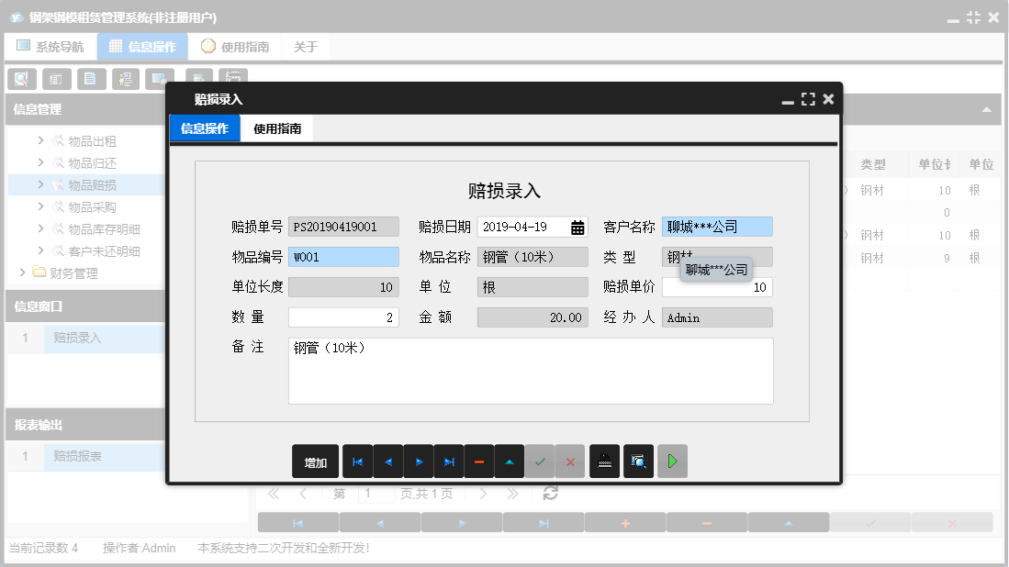Select the search toolbar icon top left
1009x567 pixels.
[x=20, y=79]
